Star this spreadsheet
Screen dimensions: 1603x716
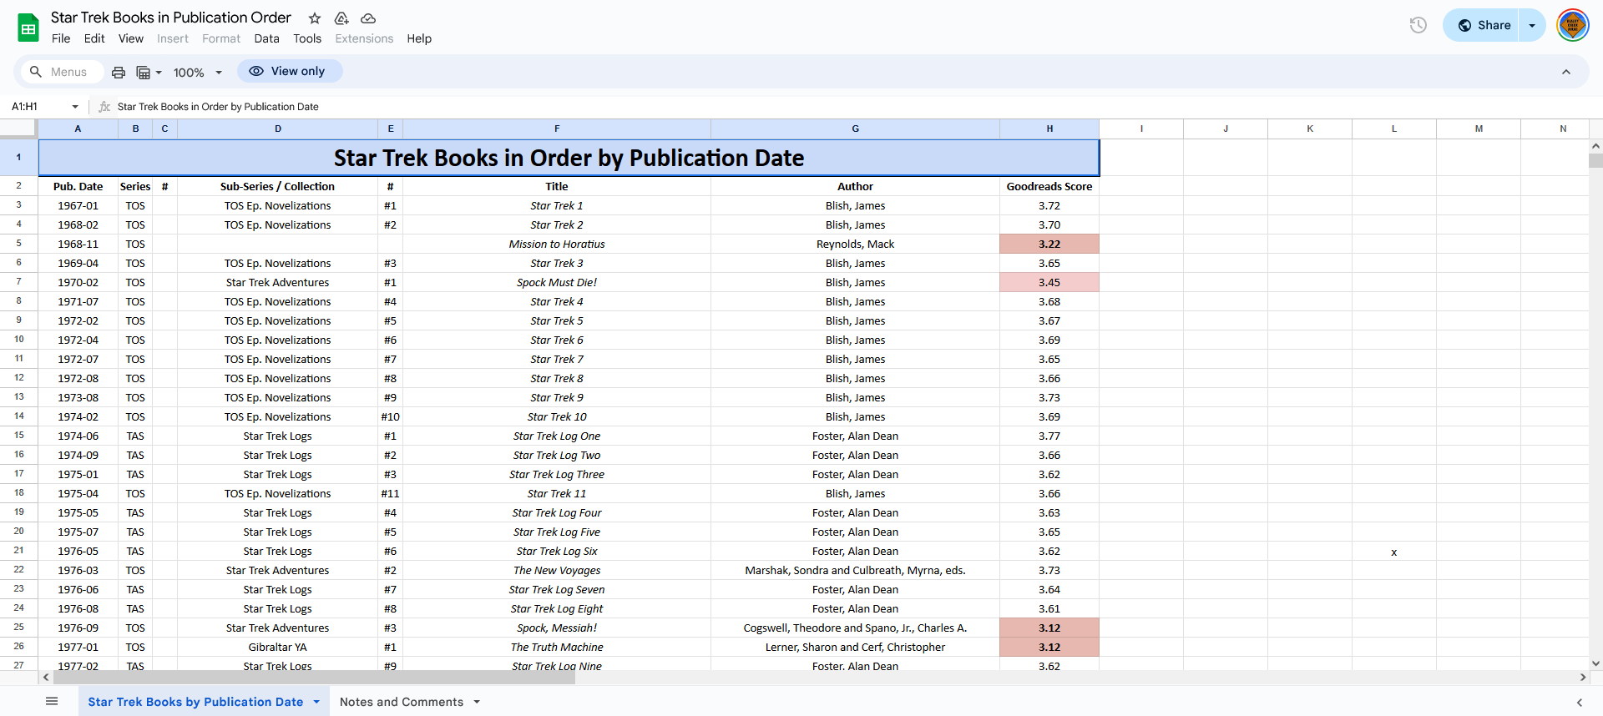pos(315,18)
